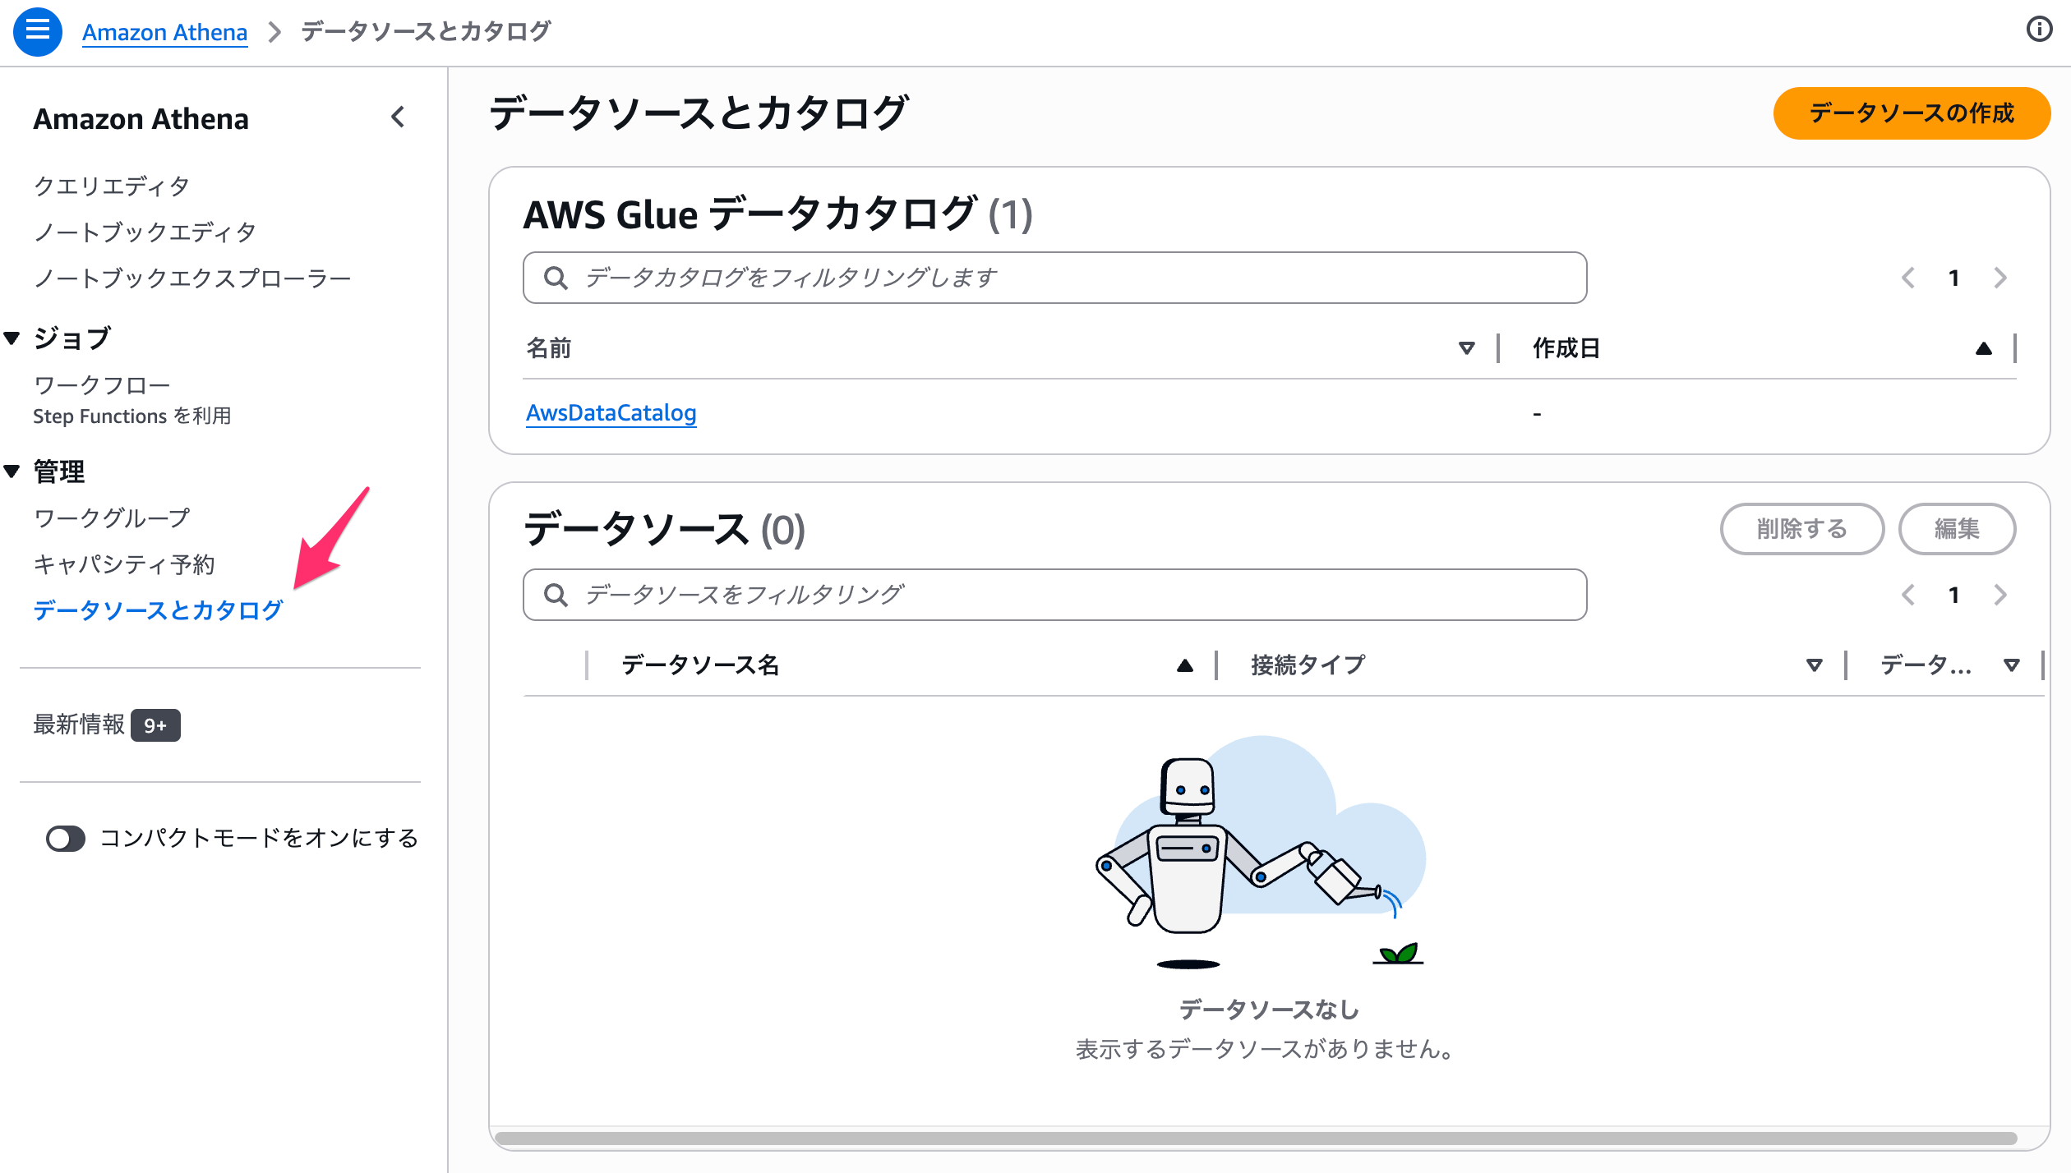The image size is (2071, 1173).
Task: Sort 名前 column descending arrow
Action: [x=1466, y=348]
